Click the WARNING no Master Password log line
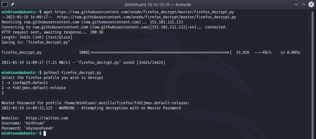 pyautogui.click(x=91, y=108)
